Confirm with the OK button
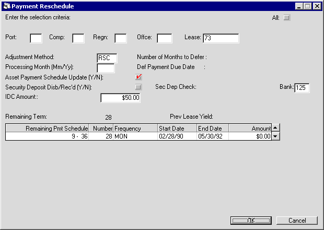 click(x=251, y=221)
